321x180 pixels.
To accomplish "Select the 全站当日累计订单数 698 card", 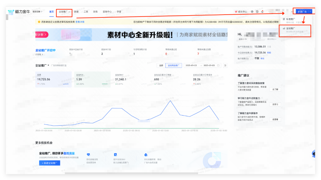I will coord(170,79).
